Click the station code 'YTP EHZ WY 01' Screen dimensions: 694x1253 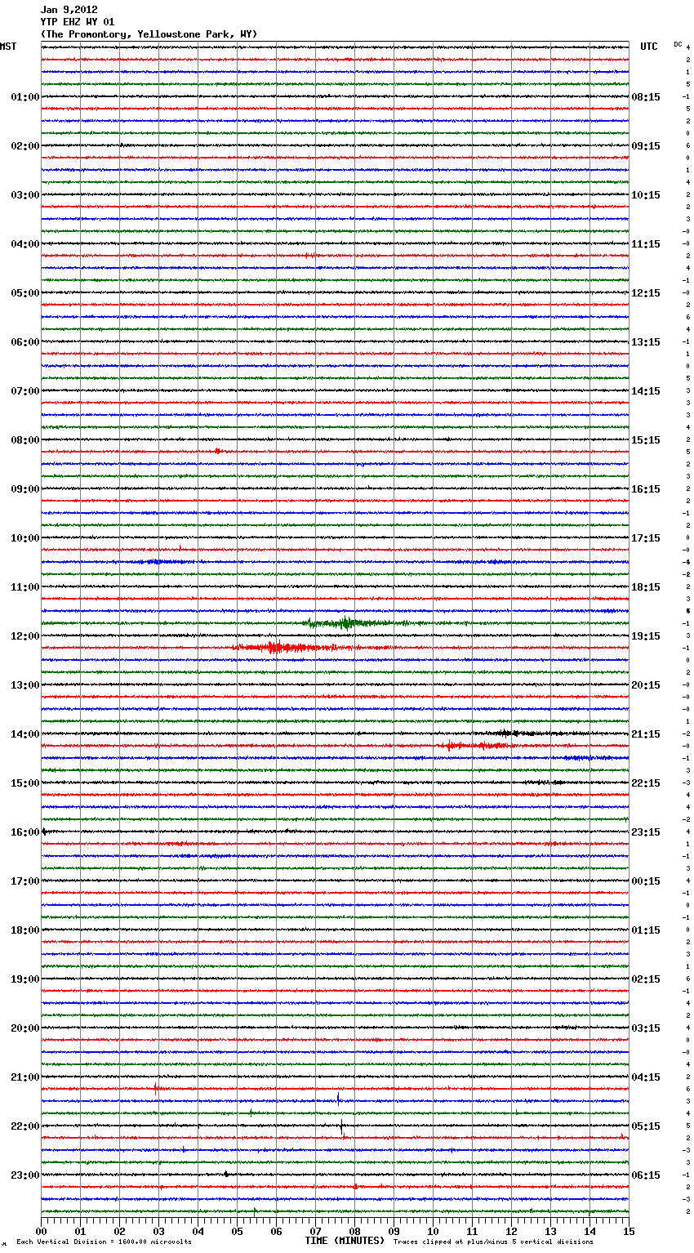(78, 22)
